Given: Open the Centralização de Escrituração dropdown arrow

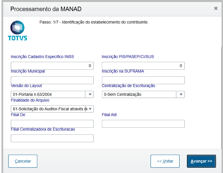Looking at the screenshot, I should pos(181,95).
